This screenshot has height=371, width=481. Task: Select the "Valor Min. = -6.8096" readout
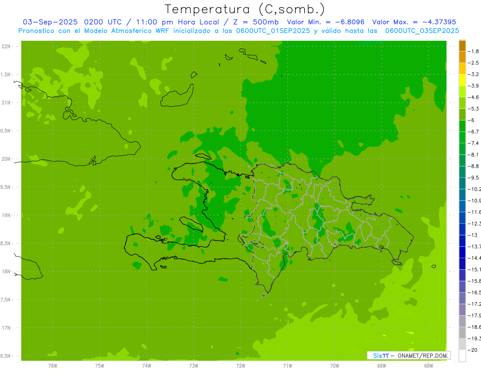click(x=326, y=22)
